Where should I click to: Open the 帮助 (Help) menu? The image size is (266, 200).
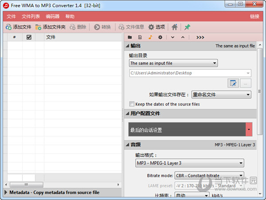point(70,16)
